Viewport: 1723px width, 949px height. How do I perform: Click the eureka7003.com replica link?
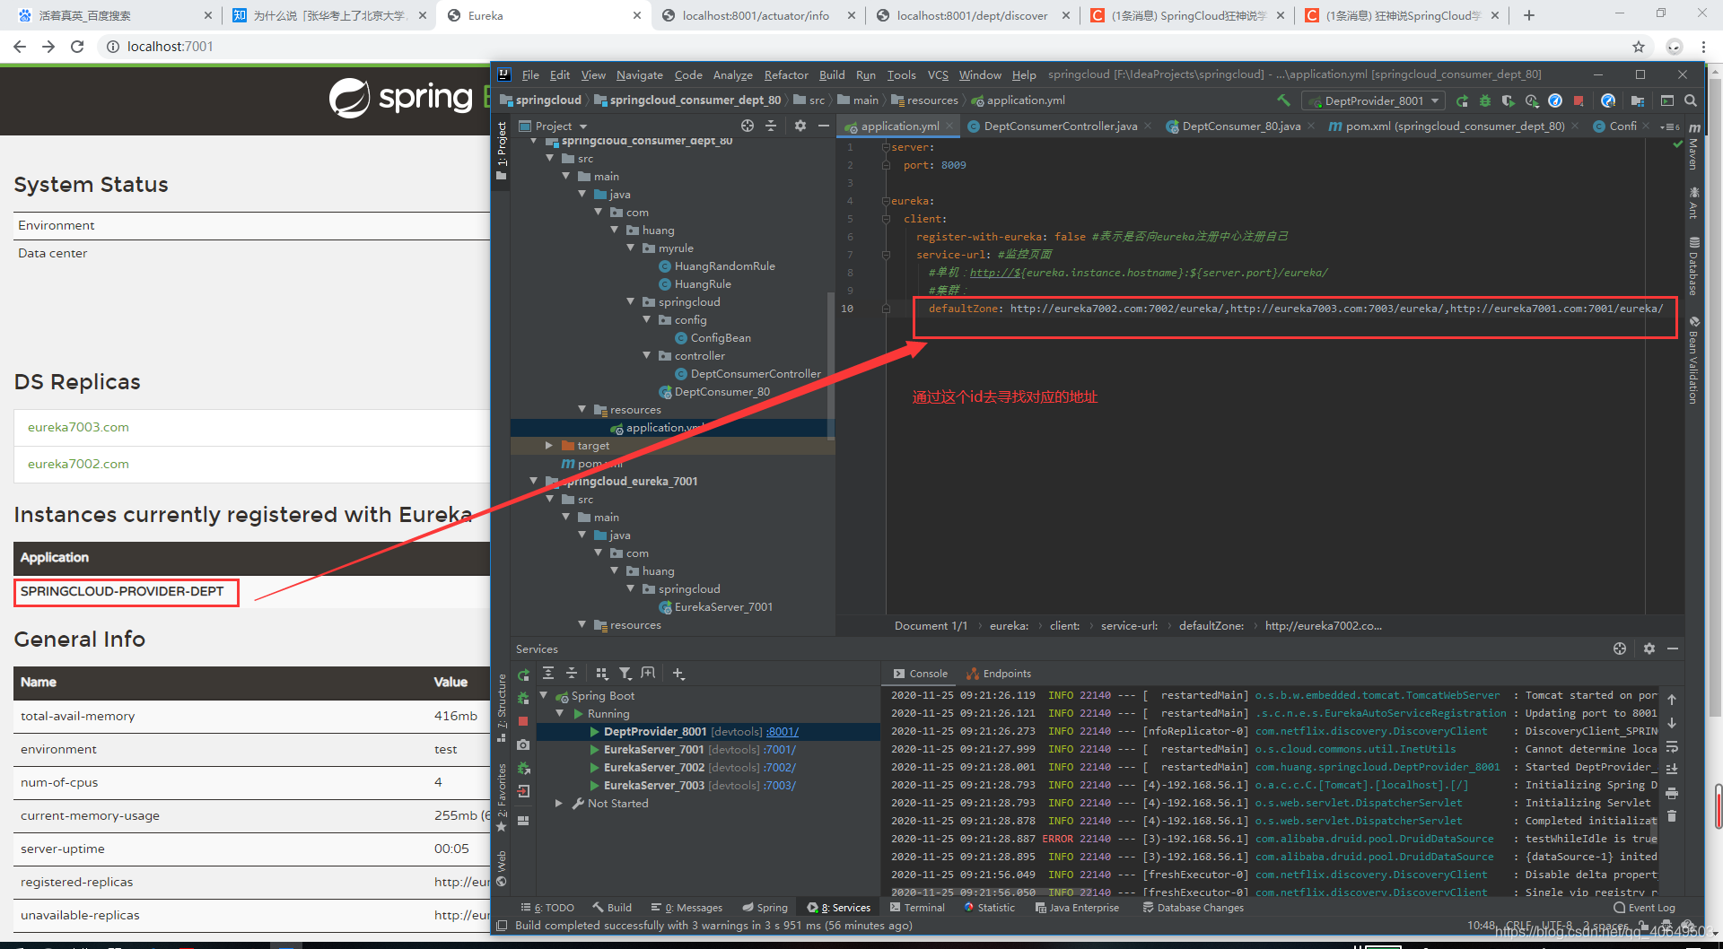pos(78,428)
